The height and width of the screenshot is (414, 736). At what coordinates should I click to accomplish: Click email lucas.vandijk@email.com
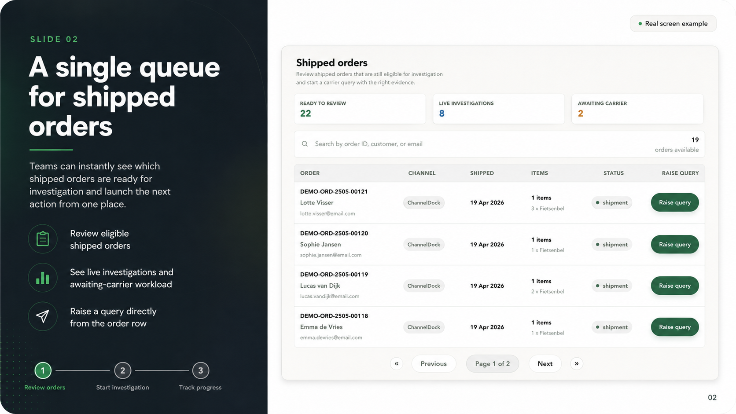click(x=330, y=296)
